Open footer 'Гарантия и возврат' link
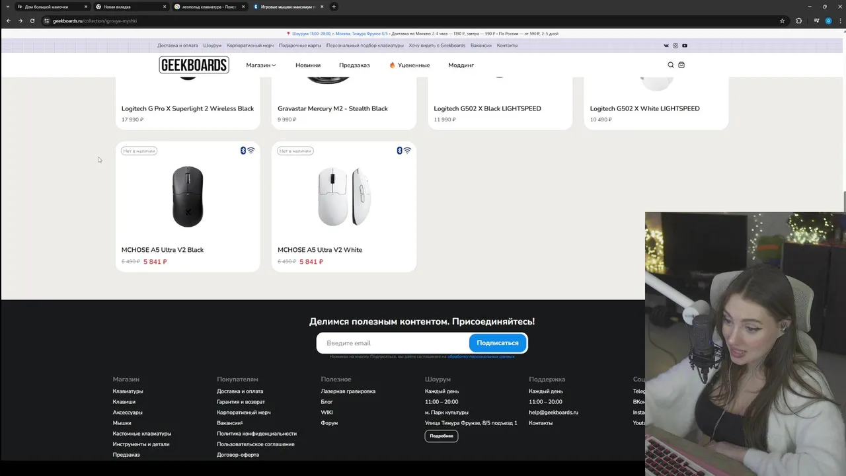This screenshot has height=476, width=846. tap(241, 402)
